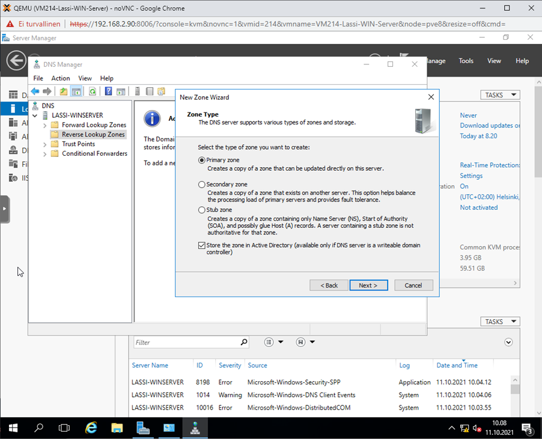This screenshot has height=439, width=542.
Task: Click the folder with document icon in DNS toolbar
Action: 162,91
